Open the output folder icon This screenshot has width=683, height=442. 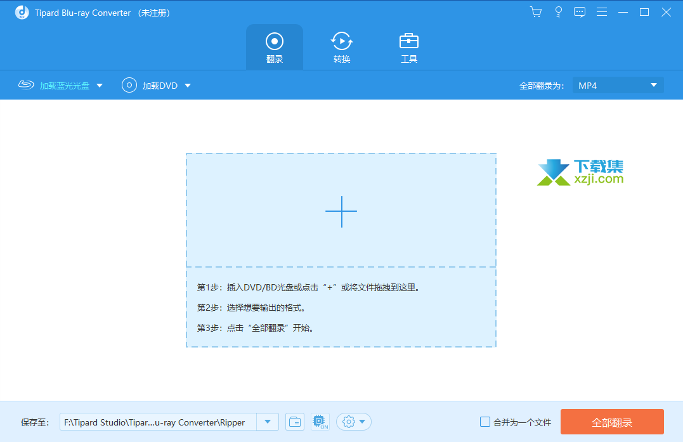[x=295, y=422]
